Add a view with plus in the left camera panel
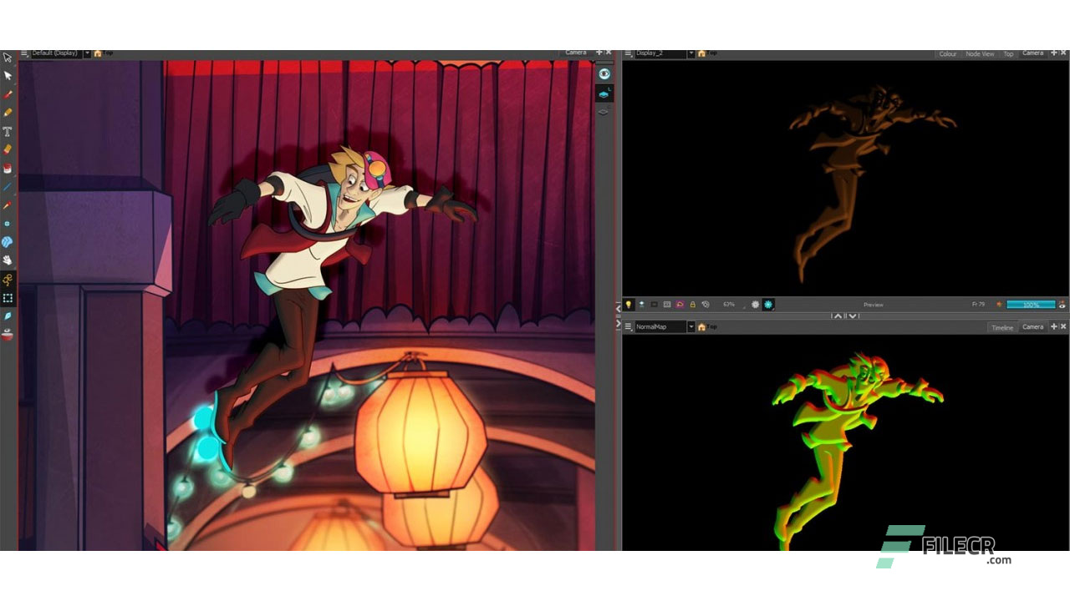The image size is (1070, 601). (x=599, y=53)
